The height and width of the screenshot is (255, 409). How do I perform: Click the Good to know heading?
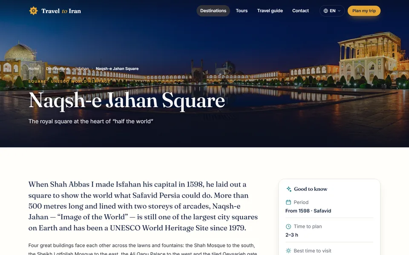click(311, 189)
